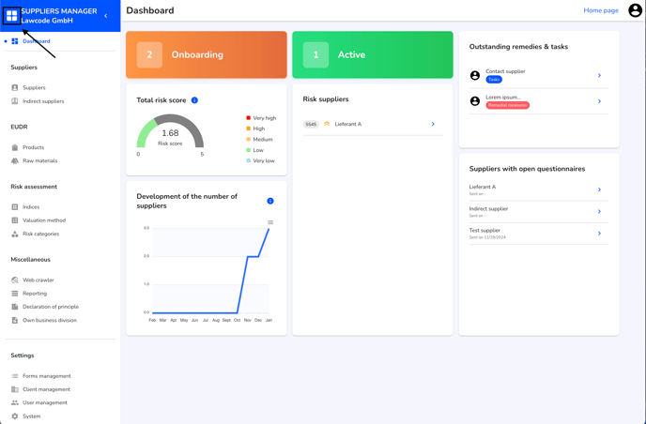Click the info icon beside Total risk score

(194, 100)
